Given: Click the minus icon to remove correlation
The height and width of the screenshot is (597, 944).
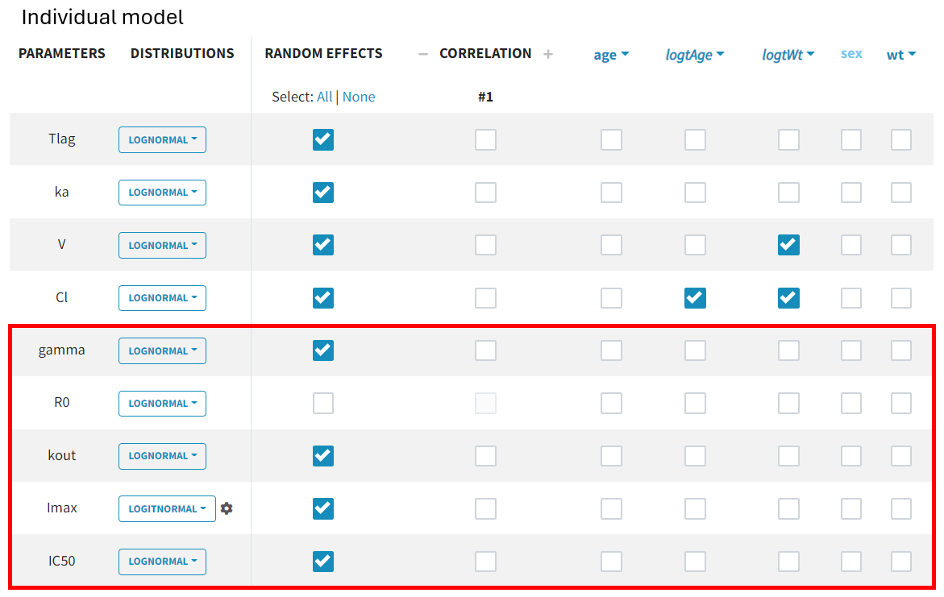Looking at the screenshot, I should (422, 54).
